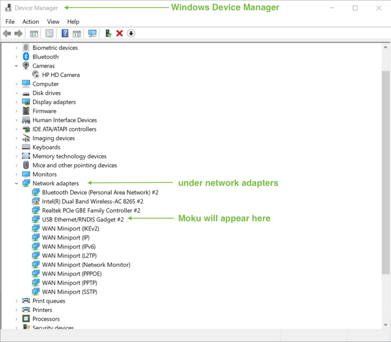Click the Imaging devices category icon
The height and width of the screenshot is (342, 391).
coord(26,138)
